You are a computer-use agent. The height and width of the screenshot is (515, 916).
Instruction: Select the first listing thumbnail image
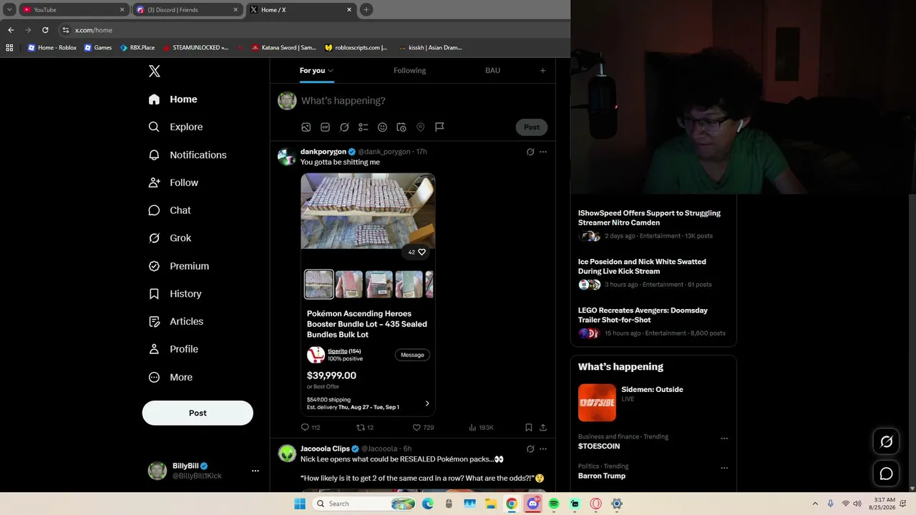coord(319,284)
